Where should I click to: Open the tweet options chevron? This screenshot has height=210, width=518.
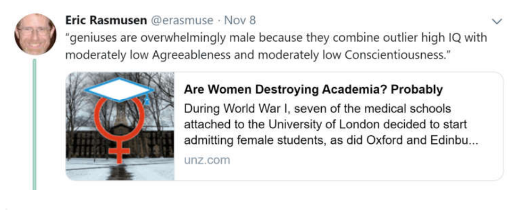tap(497, 22)
